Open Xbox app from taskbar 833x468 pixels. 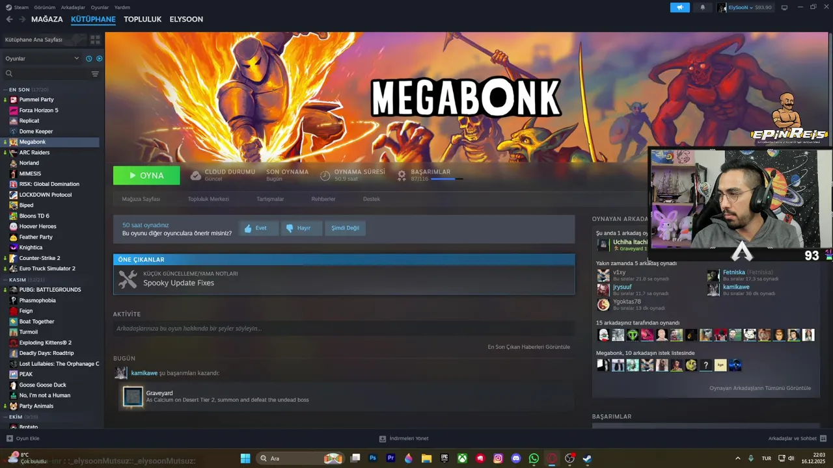click(x=462, y=458)
